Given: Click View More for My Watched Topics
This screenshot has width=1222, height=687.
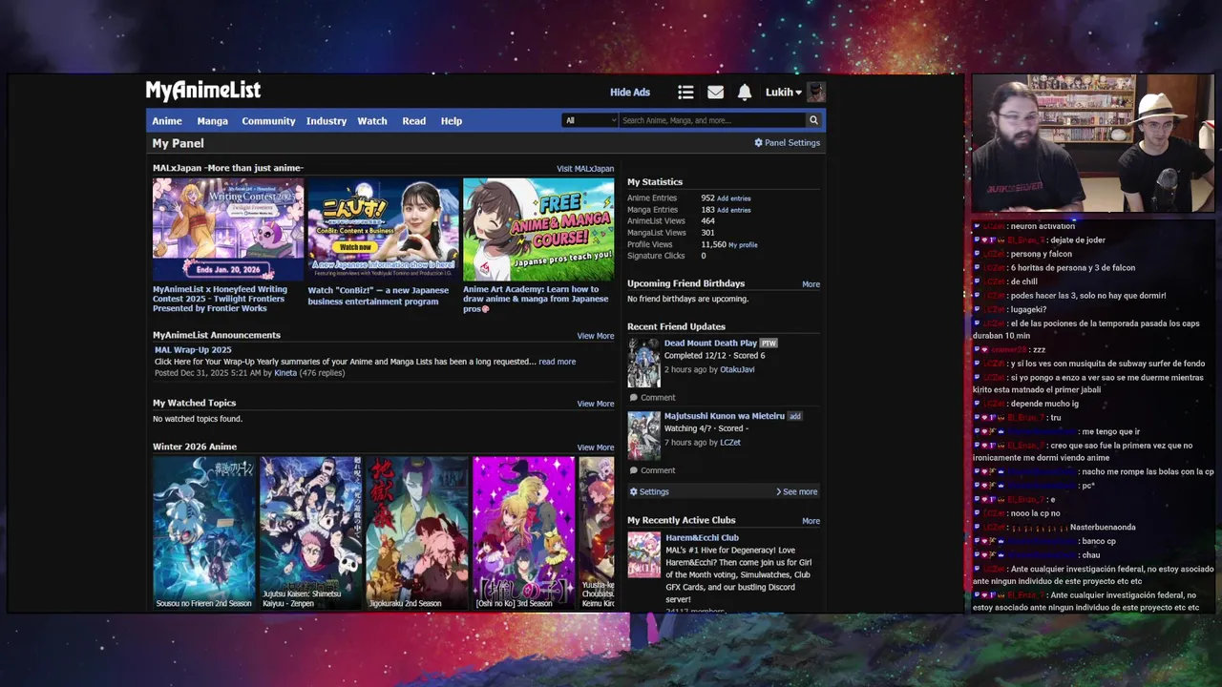Looking at the screenshot, I should tap(596, 404).
